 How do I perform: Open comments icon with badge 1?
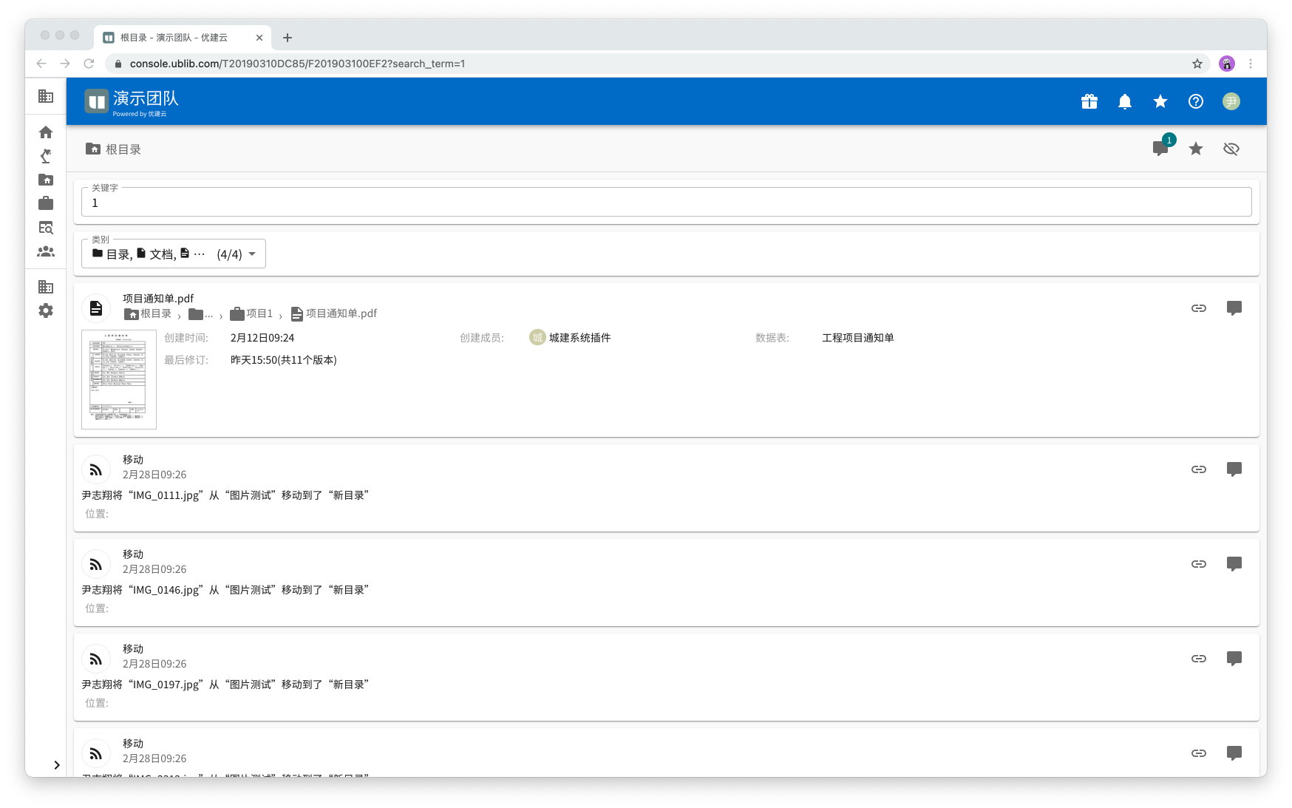point(1160,149)
